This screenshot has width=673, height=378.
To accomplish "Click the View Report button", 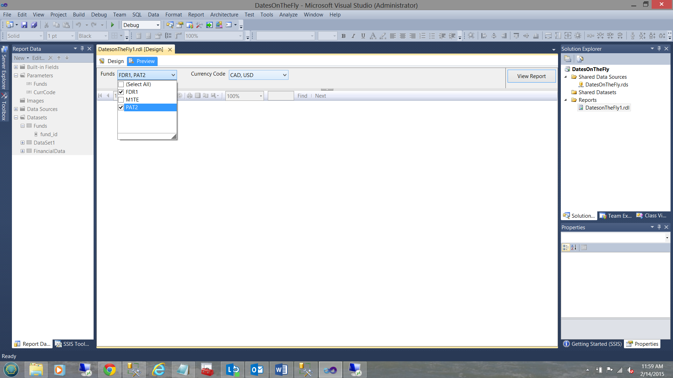I will [x=531, y=76].
